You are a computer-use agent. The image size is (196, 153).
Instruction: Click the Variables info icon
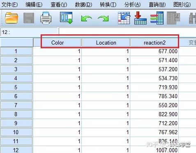tap(157, 18)
